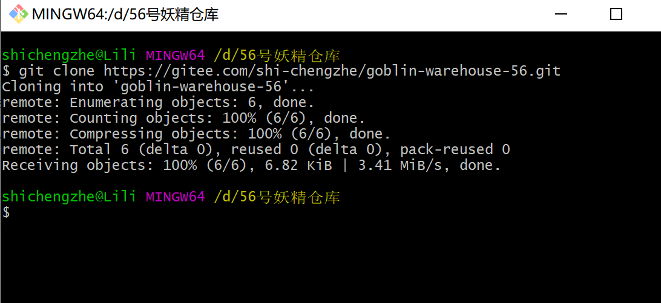This screenshot has height=303, width=661.
Task: Click the purple MINGW64 label in first prompt
Action: (x=176, y=55)
